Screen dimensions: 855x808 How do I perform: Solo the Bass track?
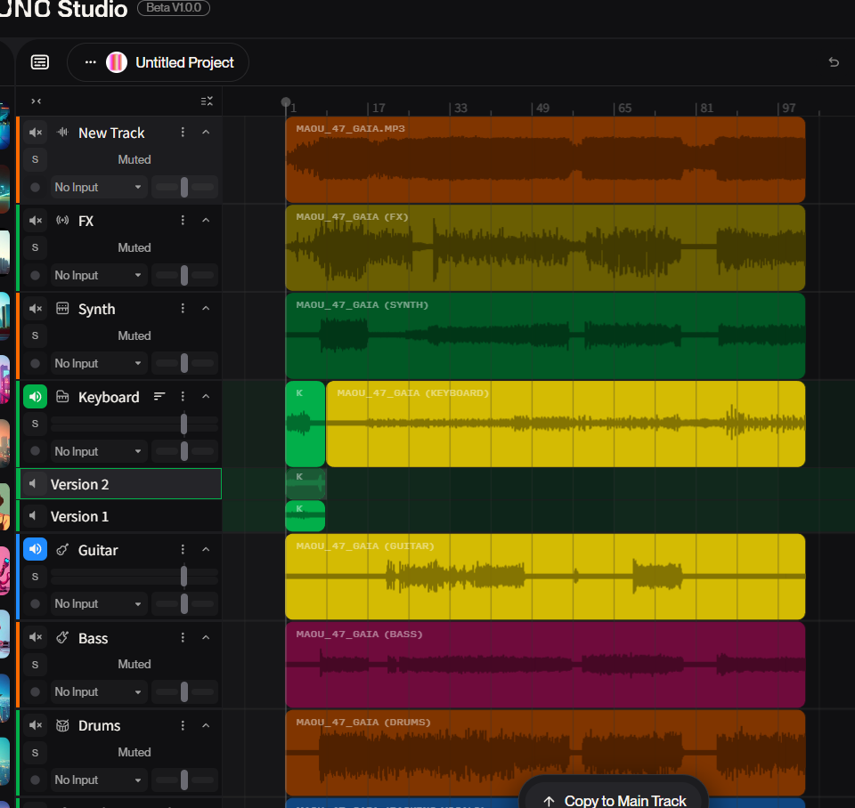tap(35, 665)
